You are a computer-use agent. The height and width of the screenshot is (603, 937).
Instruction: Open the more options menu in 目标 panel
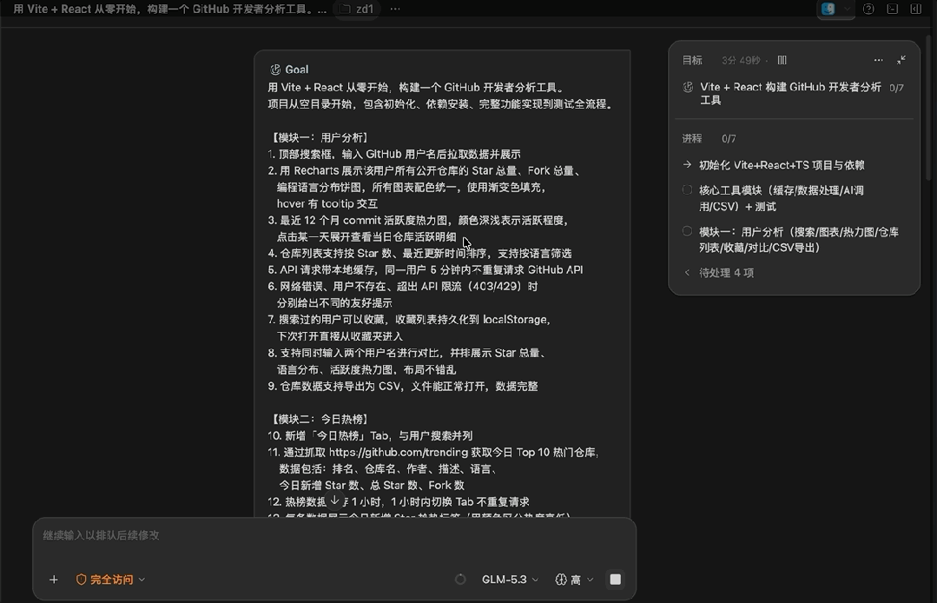coord(878,60)
